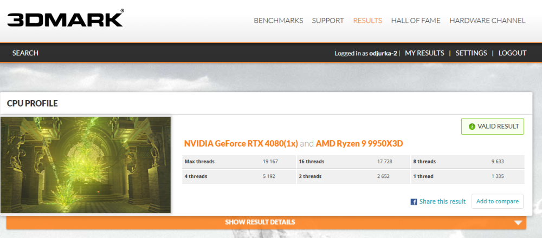Expand details with the white down arrow
Image resolution: width=542 pixels, height=238 pixels.
518,223
